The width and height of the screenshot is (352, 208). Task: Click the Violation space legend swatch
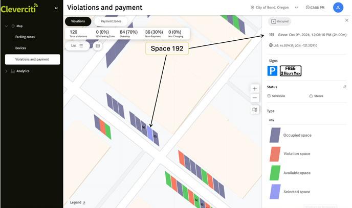(x=275, y=154)
